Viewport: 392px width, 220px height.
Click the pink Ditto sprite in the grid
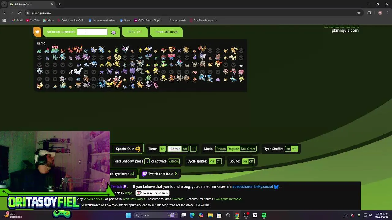coord(217,79)
